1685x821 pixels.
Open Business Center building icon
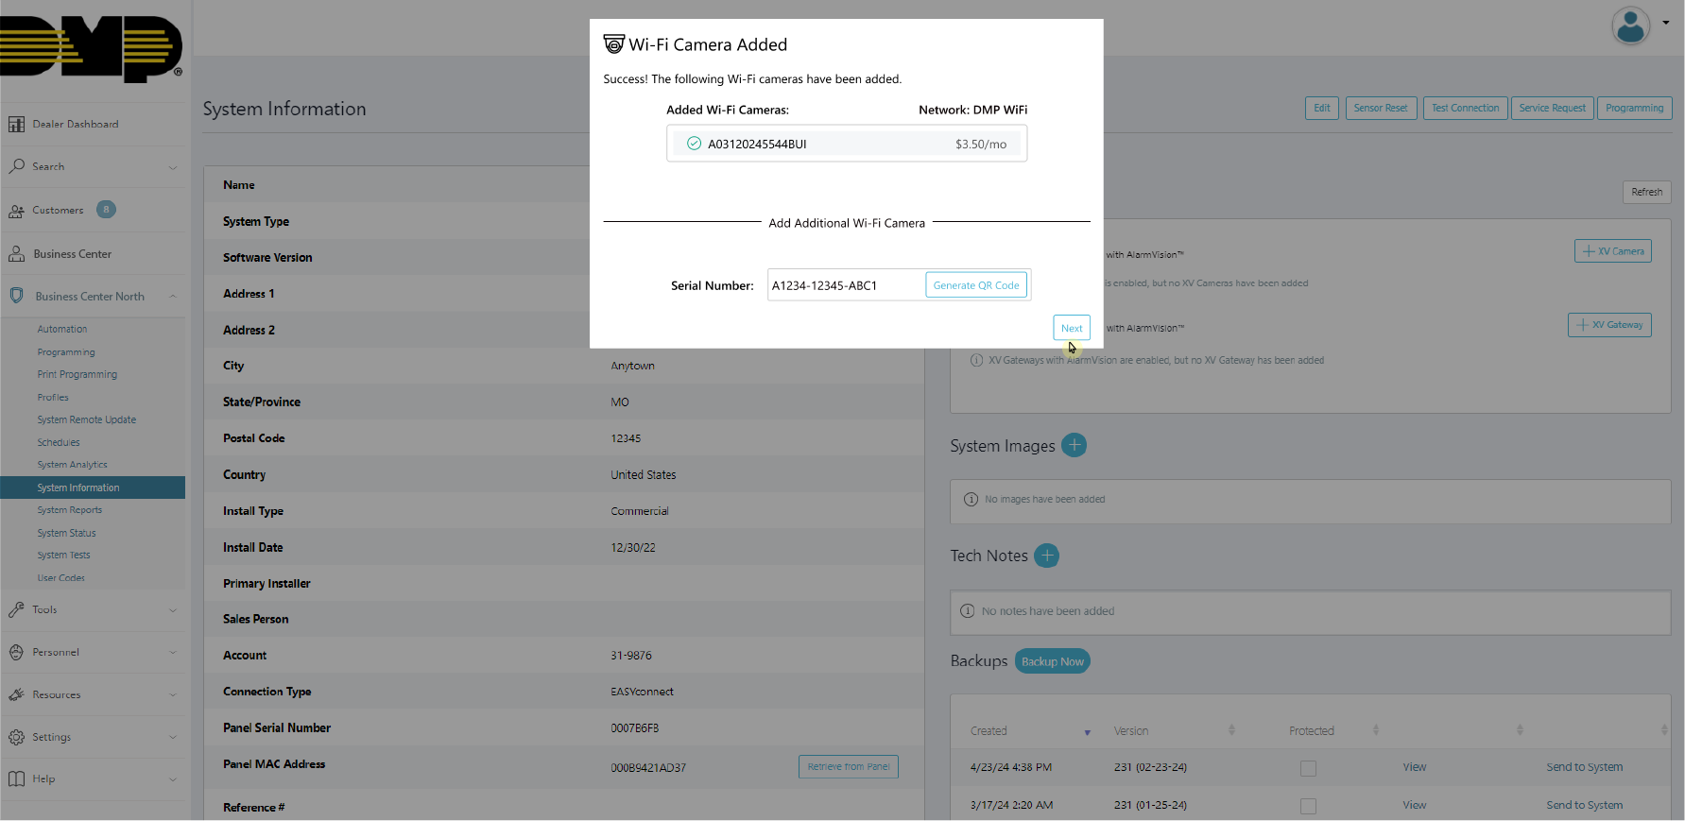[x=17, y=254]
